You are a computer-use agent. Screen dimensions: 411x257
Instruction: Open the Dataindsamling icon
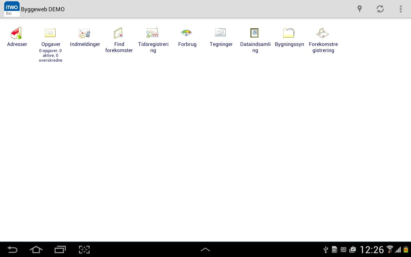point(255,33)
